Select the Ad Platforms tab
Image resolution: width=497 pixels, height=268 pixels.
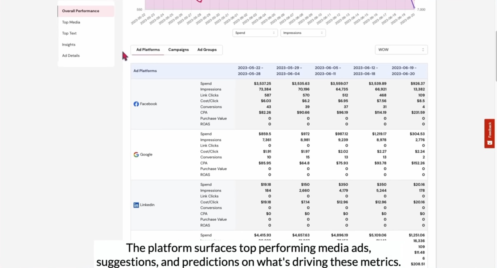[148, 50]
